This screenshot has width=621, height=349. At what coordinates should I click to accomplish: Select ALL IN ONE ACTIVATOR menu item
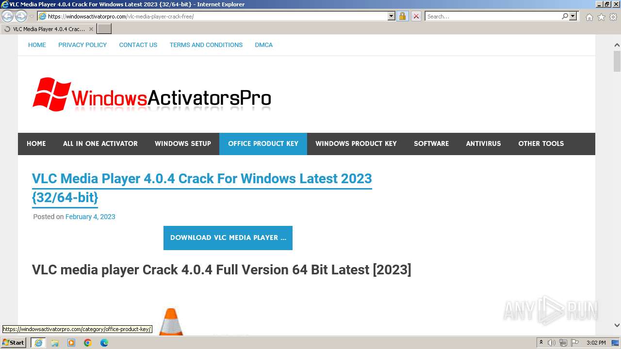click(100, 143)
